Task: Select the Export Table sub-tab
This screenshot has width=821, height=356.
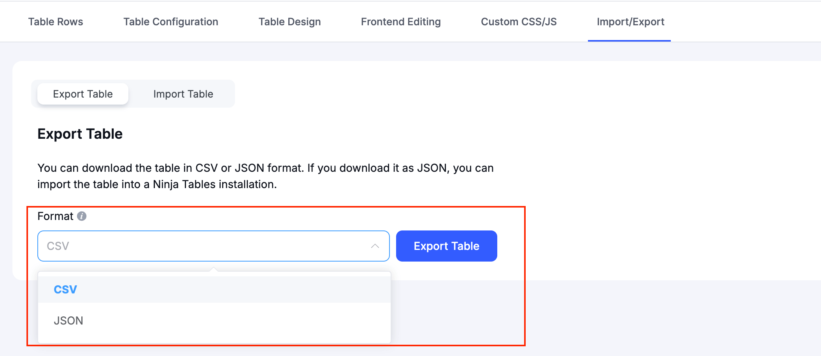Action: pyautogui.click(x=83, y=94)
